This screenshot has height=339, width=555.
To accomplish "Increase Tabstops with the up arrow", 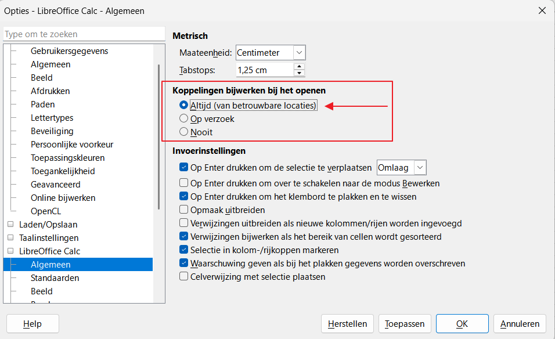I will click(x=299, y=67).
